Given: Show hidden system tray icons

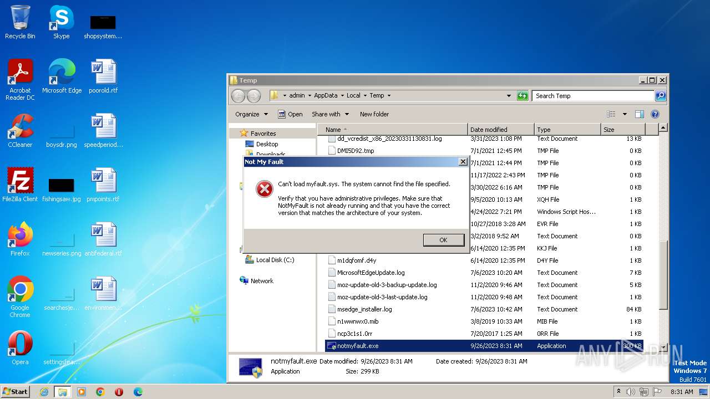Looking at the screenshot, I should click(619, 391).
